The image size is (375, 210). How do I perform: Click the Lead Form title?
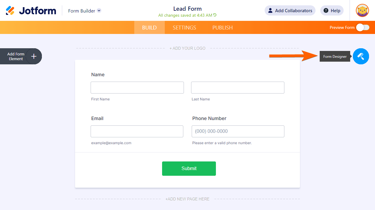[x=187, y=9]
